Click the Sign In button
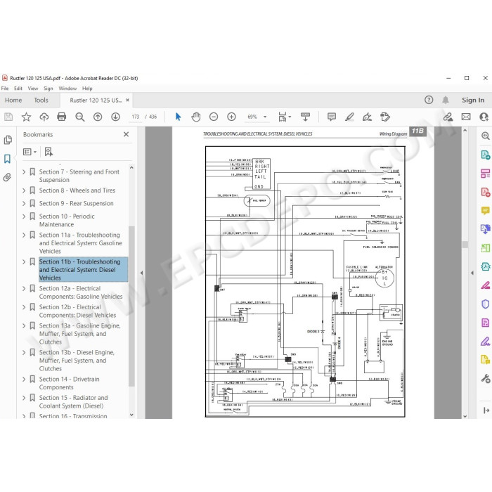This screenshot has width=492, height=492. coord(473,100)
